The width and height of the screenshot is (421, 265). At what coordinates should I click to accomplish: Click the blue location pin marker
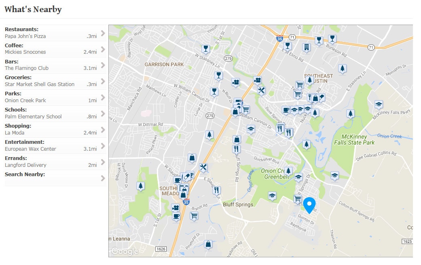[309, 204]
